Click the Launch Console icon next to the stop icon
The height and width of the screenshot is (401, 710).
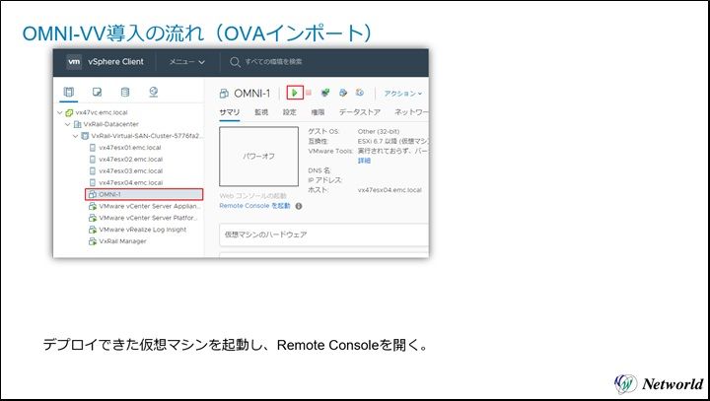pyautogui.click(x=325, y=93)
